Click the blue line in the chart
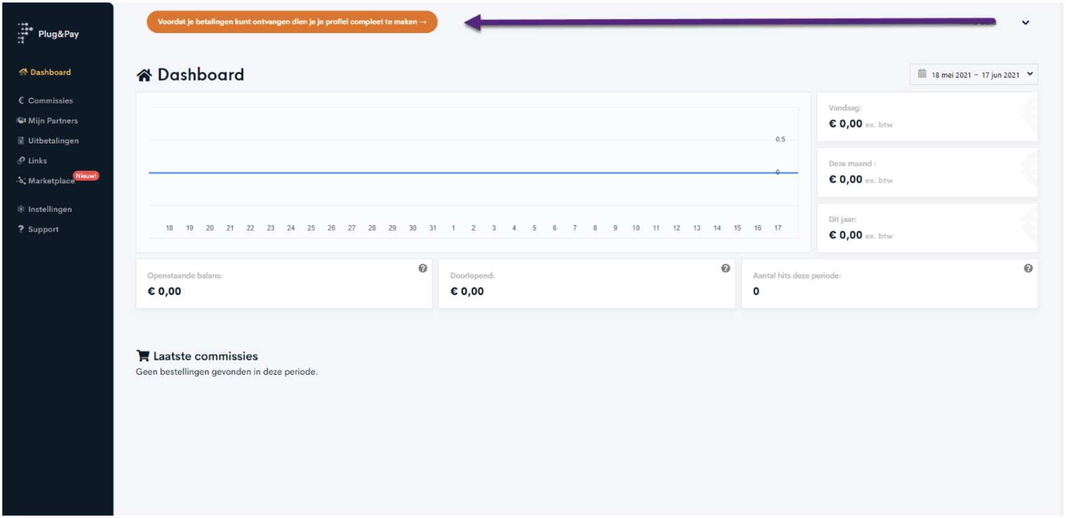 point(473,173)
